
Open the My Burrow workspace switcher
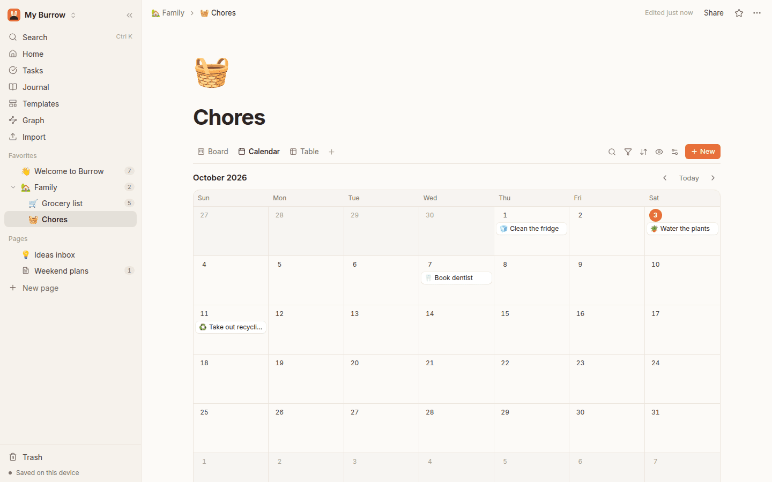click(x=42, y=15)
